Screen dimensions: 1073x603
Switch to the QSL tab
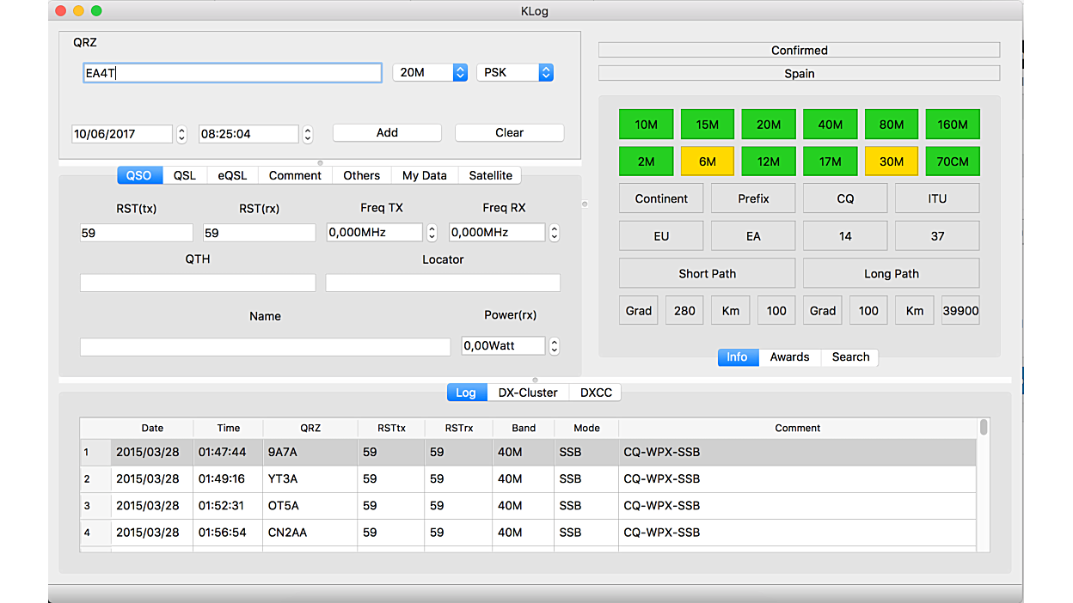pos(185,175)
